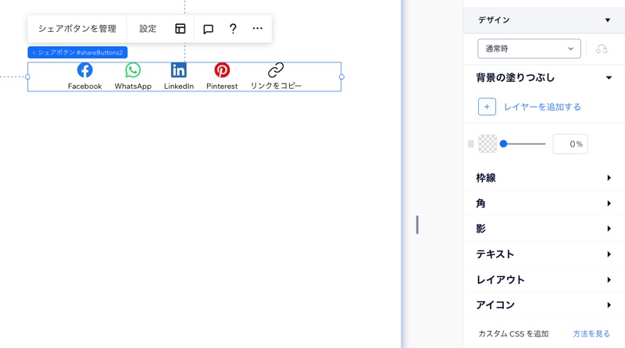625x348 pixels.
Task: Click the plus icon to add layer
Action: (x=487, y=107)
